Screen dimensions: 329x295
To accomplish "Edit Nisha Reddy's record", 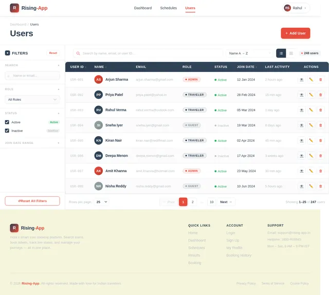I will [x=311, y=186].
